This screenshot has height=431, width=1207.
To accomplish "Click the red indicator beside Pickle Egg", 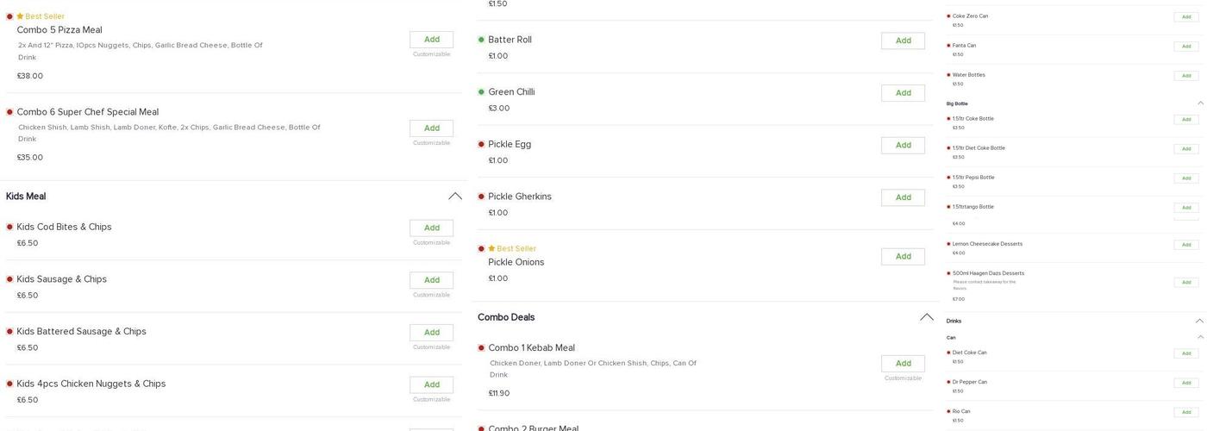I will point(481,144).
